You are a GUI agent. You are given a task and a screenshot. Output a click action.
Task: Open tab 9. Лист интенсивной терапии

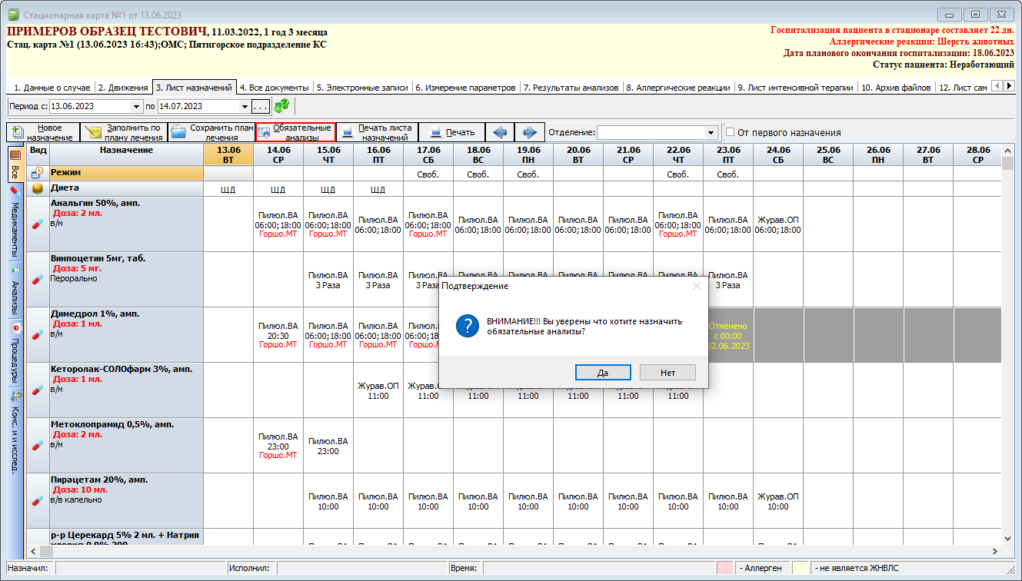click(795, 88)
